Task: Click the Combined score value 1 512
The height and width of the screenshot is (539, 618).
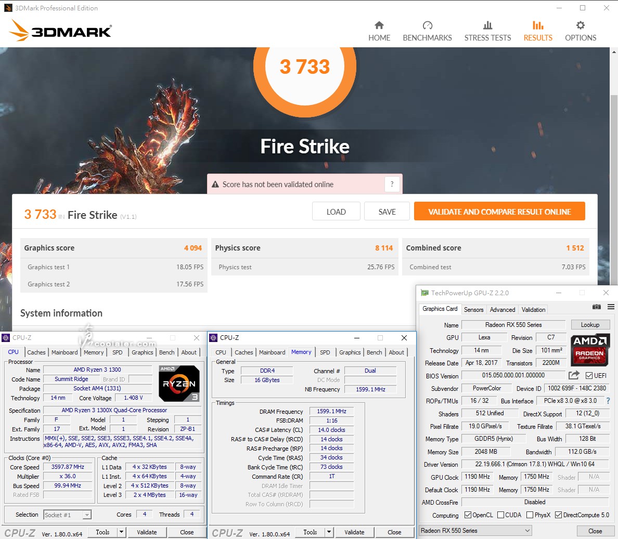Action: pos(575,248)
